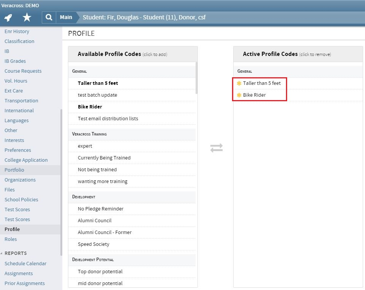Click the magnifying glass search icon
Viewport: 365px width, 290px height.
coord(49,18)
